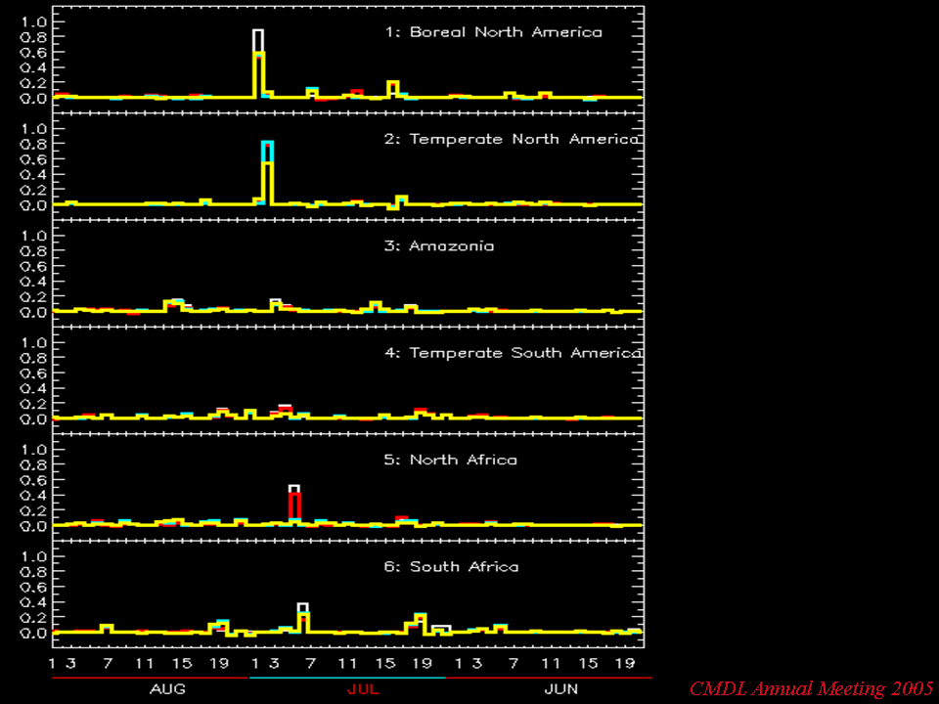939x704 pixels.
Task: Click the date label 15 above JUN
Action: click(x=589, y=663)
